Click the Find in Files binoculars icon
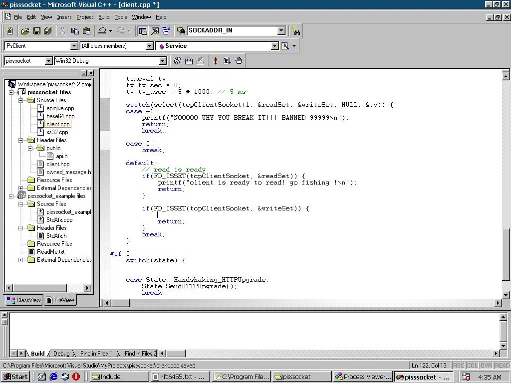This screenshot has width=511, height=383. (181, 31)
